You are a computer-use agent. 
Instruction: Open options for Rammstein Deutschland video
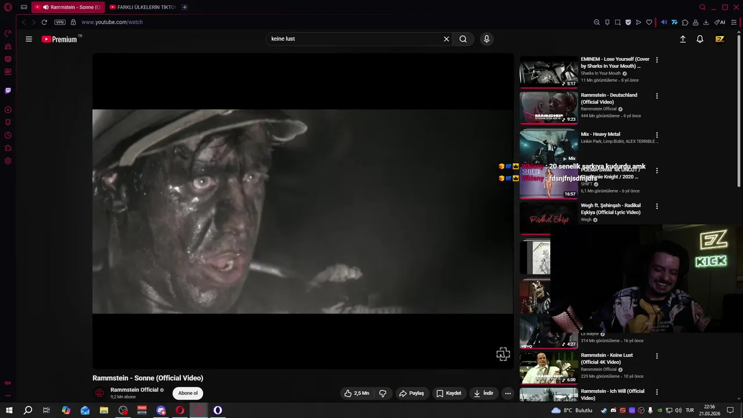pyautogui.click(x=657, y=96)
